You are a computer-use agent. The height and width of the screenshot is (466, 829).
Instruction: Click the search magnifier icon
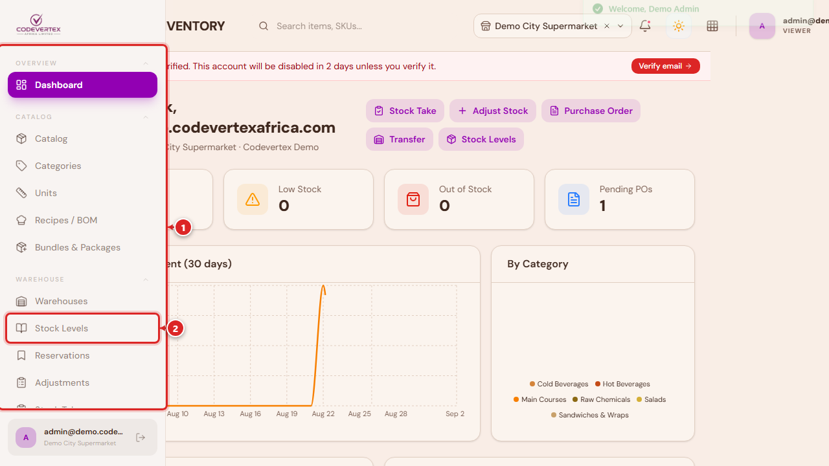(x=264, y=26)
